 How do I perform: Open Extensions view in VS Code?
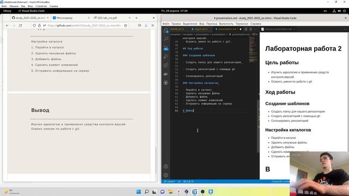(166, 65)
